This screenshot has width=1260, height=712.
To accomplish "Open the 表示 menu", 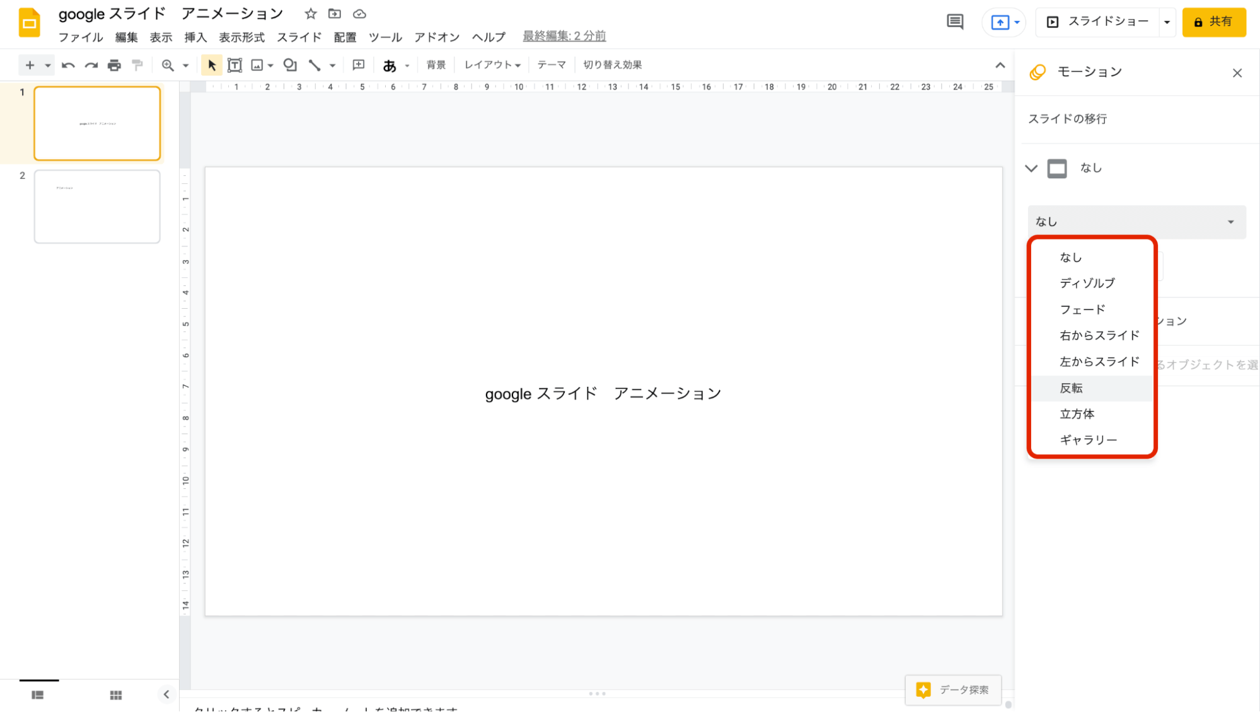I will (x=161, y=37).
